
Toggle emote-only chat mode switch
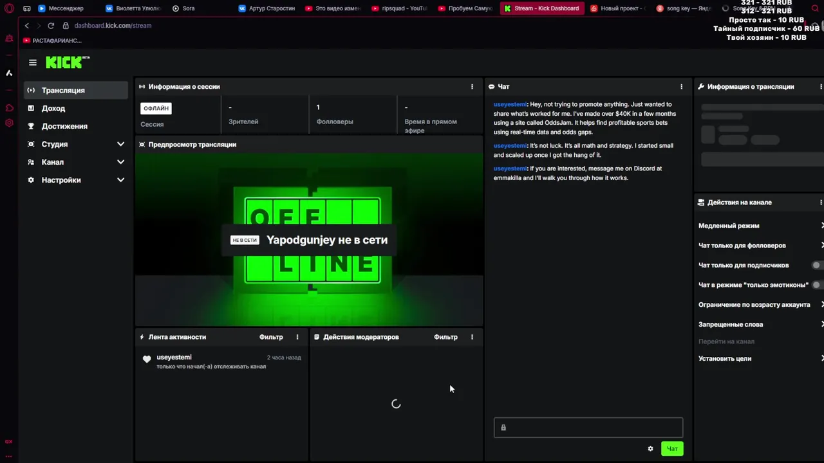pyautogui.click(x=818, y=285)
